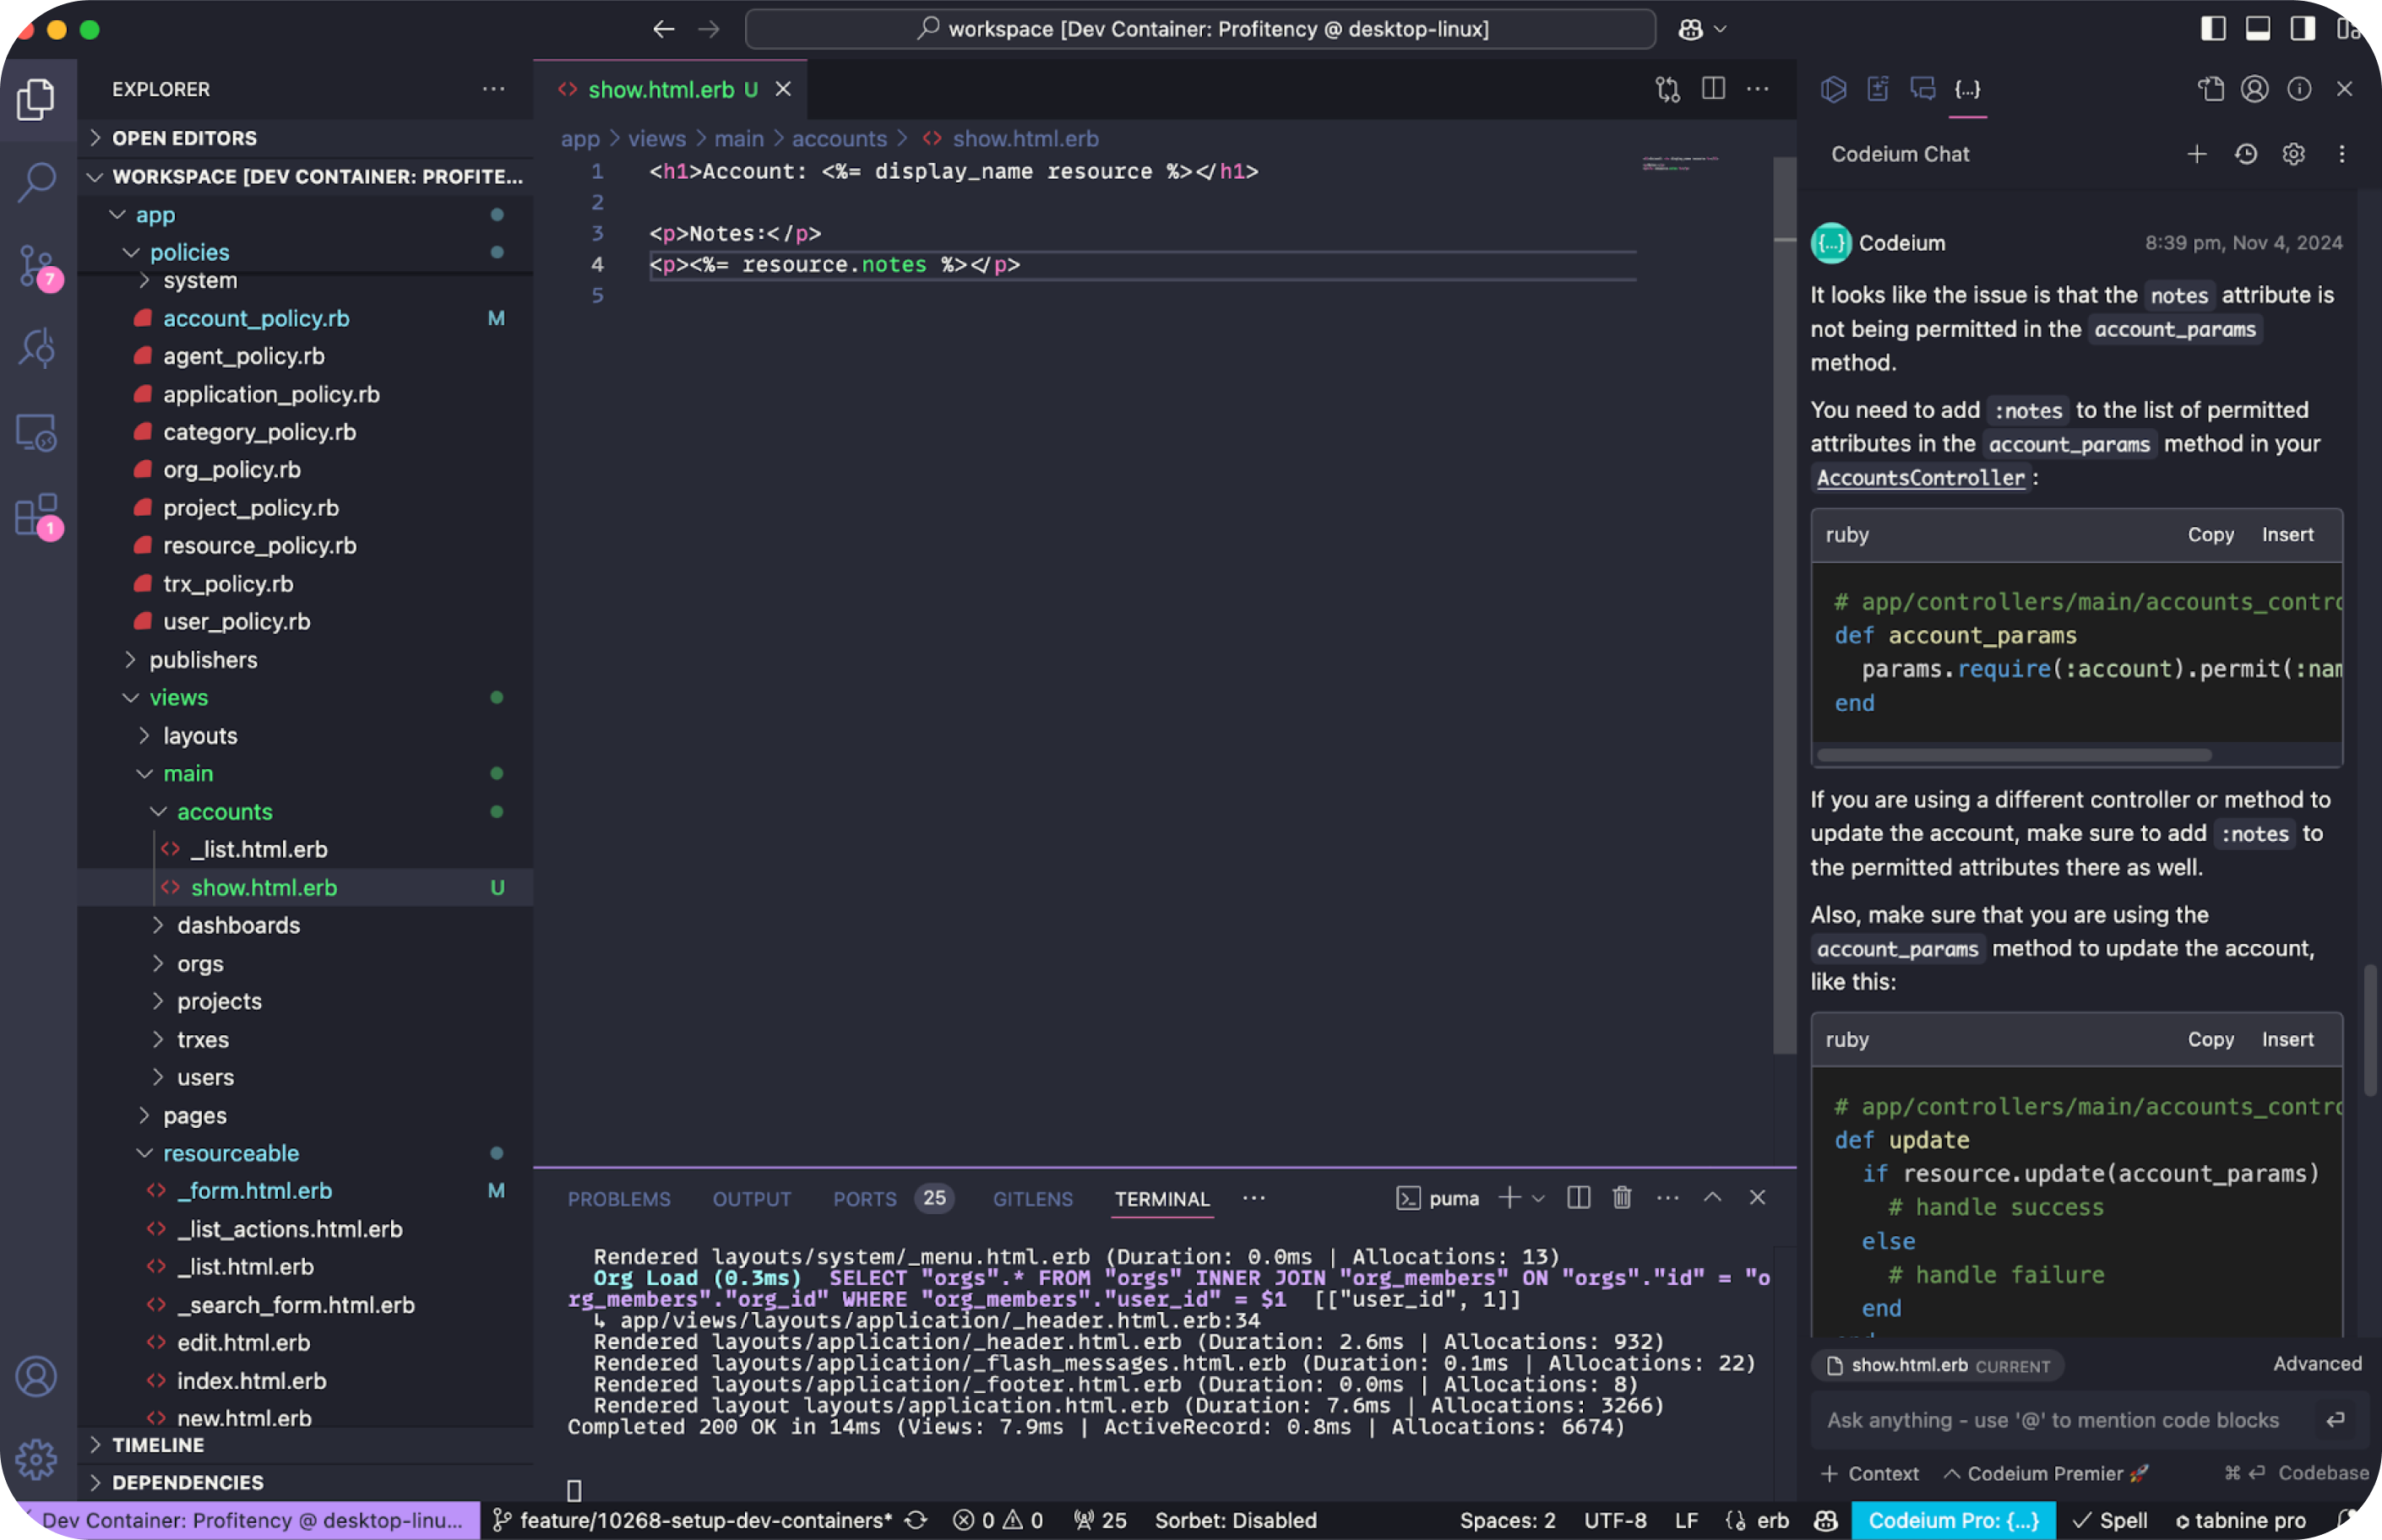The height and width of the screenshot is (1540, 2382).
Task: Click the Codeium chat settings gear
Action: tap(2293, 154)
